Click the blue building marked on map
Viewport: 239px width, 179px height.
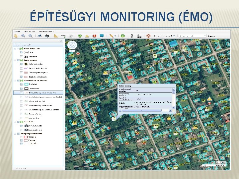[x=173, y=44]
